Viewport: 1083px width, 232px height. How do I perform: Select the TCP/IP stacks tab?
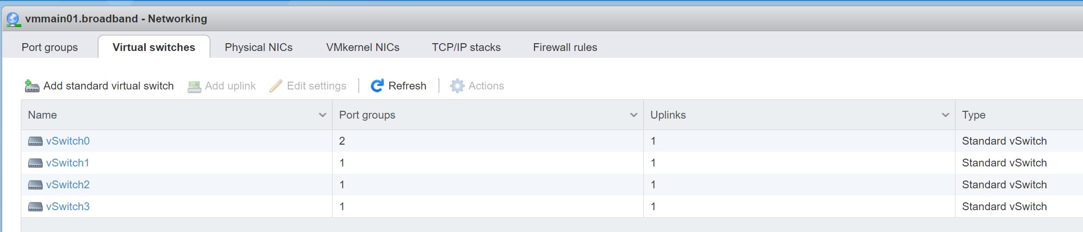tap(466, 47)
